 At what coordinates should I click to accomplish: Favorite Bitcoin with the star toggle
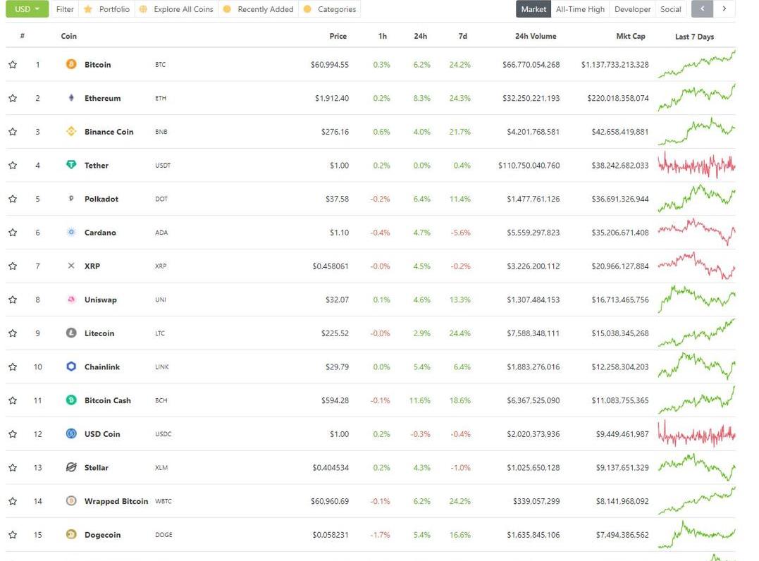(13, 64)
